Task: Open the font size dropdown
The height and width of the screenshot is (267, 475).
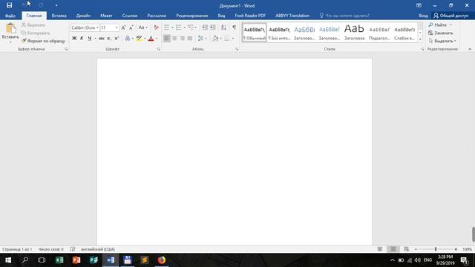Action: tap(117, 27)
